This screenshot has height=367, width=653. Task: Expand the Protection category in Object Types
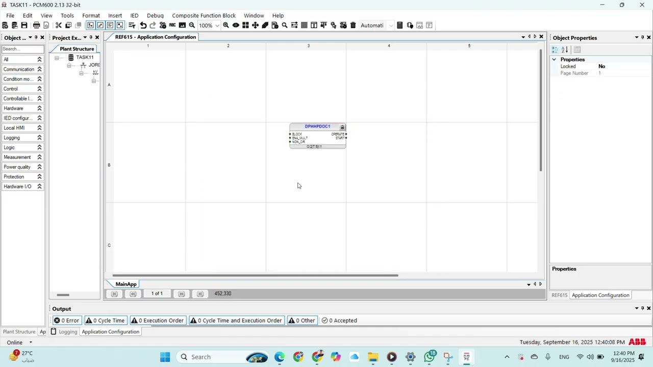tap(39, 177)
